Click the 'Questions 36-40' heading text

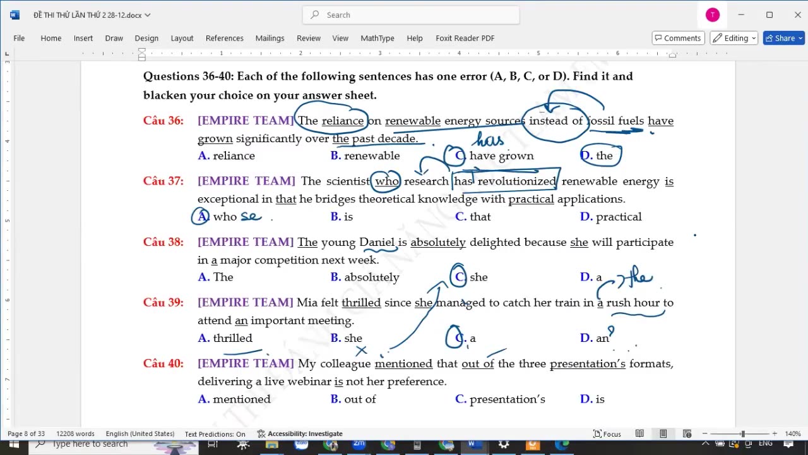click(189, 76)
